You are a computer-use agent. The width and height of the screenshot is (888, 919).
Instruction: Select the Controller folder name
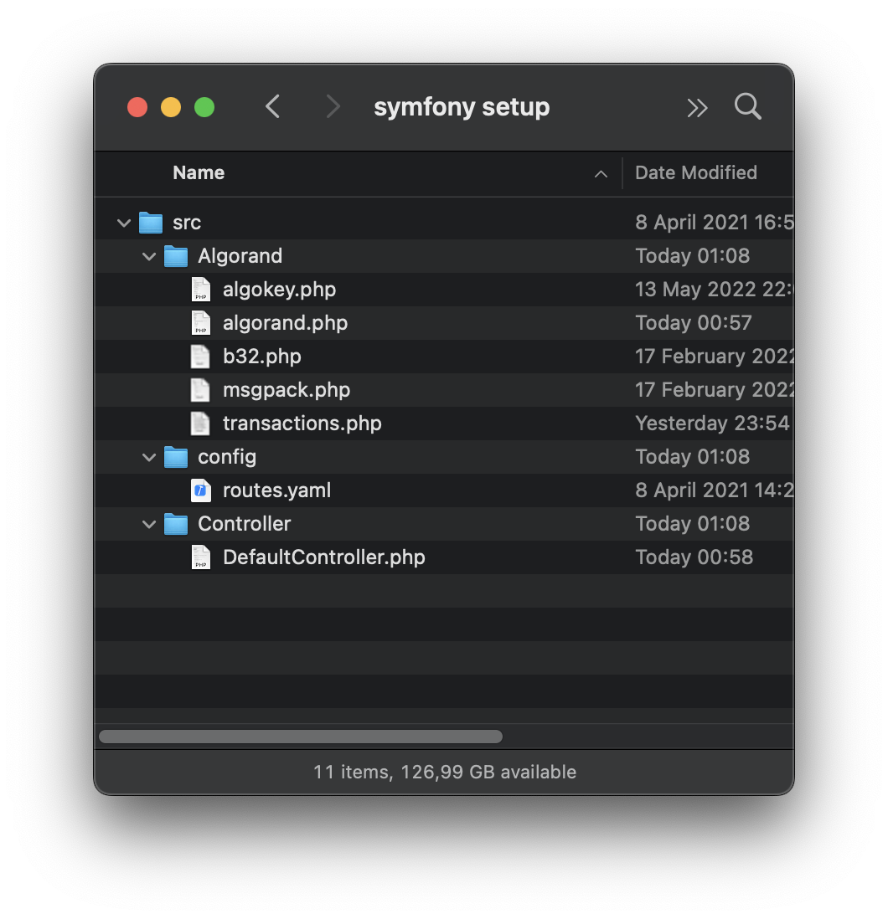(244, 524)
